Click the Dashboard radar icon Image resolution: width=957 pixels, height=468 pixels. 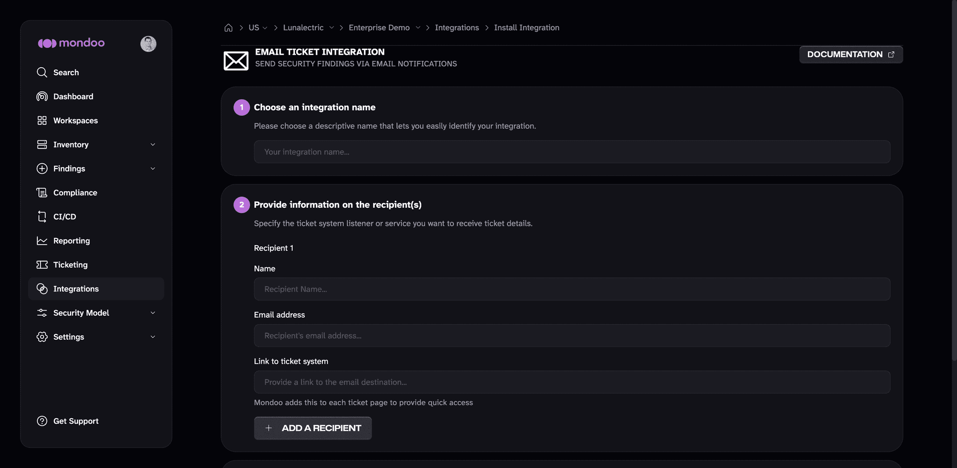[x=42, y=96]
